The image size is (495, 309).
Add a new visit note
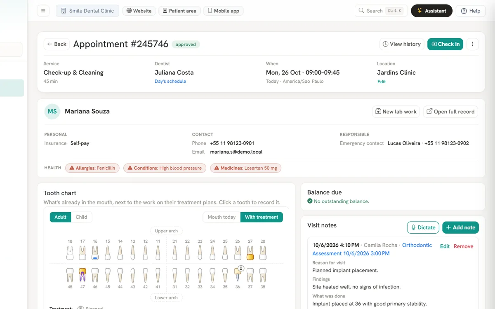coord(460,227)
